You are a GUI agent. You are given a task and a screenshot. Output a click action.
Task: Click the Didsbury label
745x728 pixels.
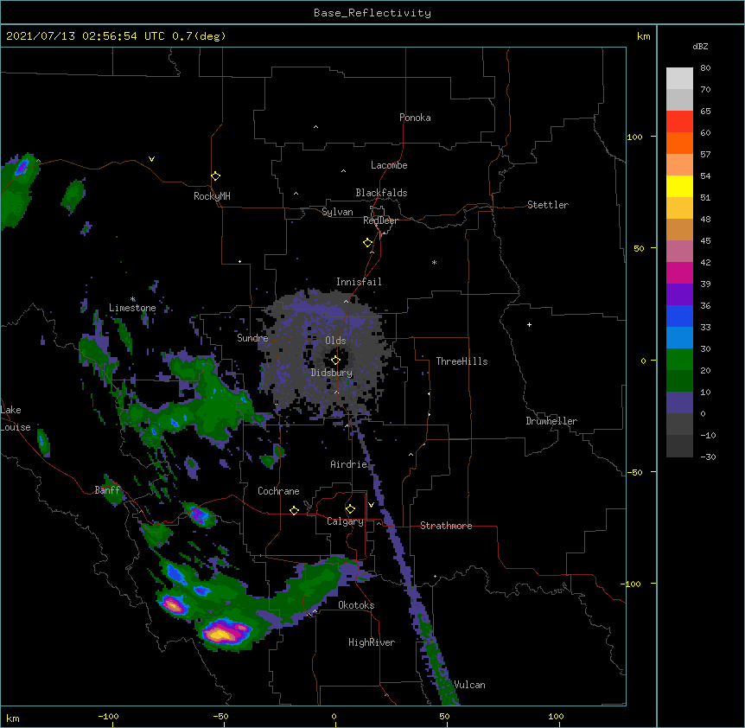point(331,373)
